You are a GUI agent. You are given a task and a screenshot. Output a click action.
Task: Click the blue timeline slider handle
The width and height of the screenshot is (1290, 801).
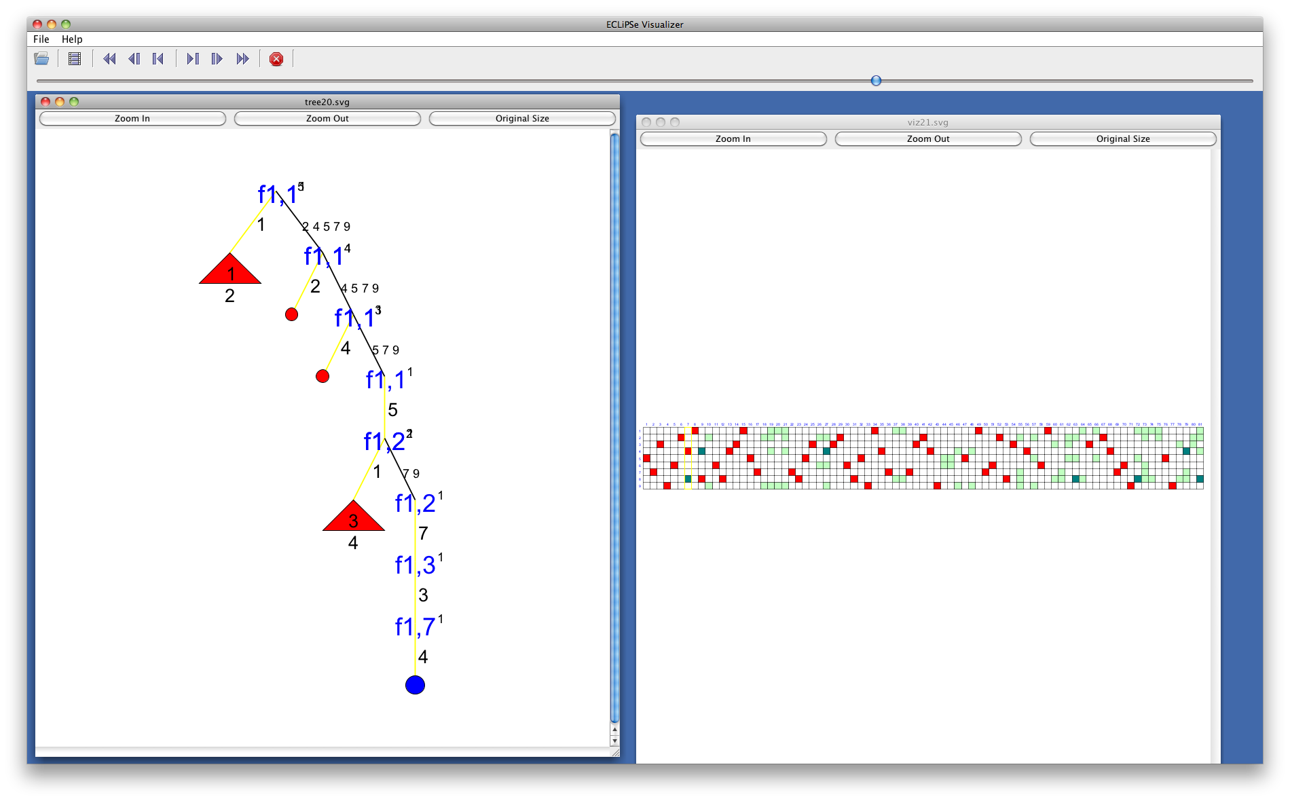[876, 81]
